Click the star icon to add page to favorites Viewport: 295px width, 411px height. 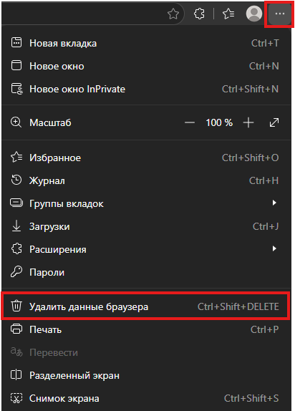(173, 14)
